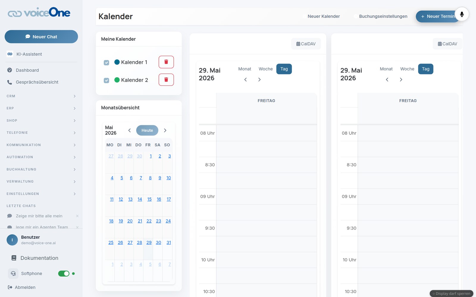Click the 09 Uhr slot in first calendar
The height and width of the screenshot is (297, 476).
(x=266, y=196)
